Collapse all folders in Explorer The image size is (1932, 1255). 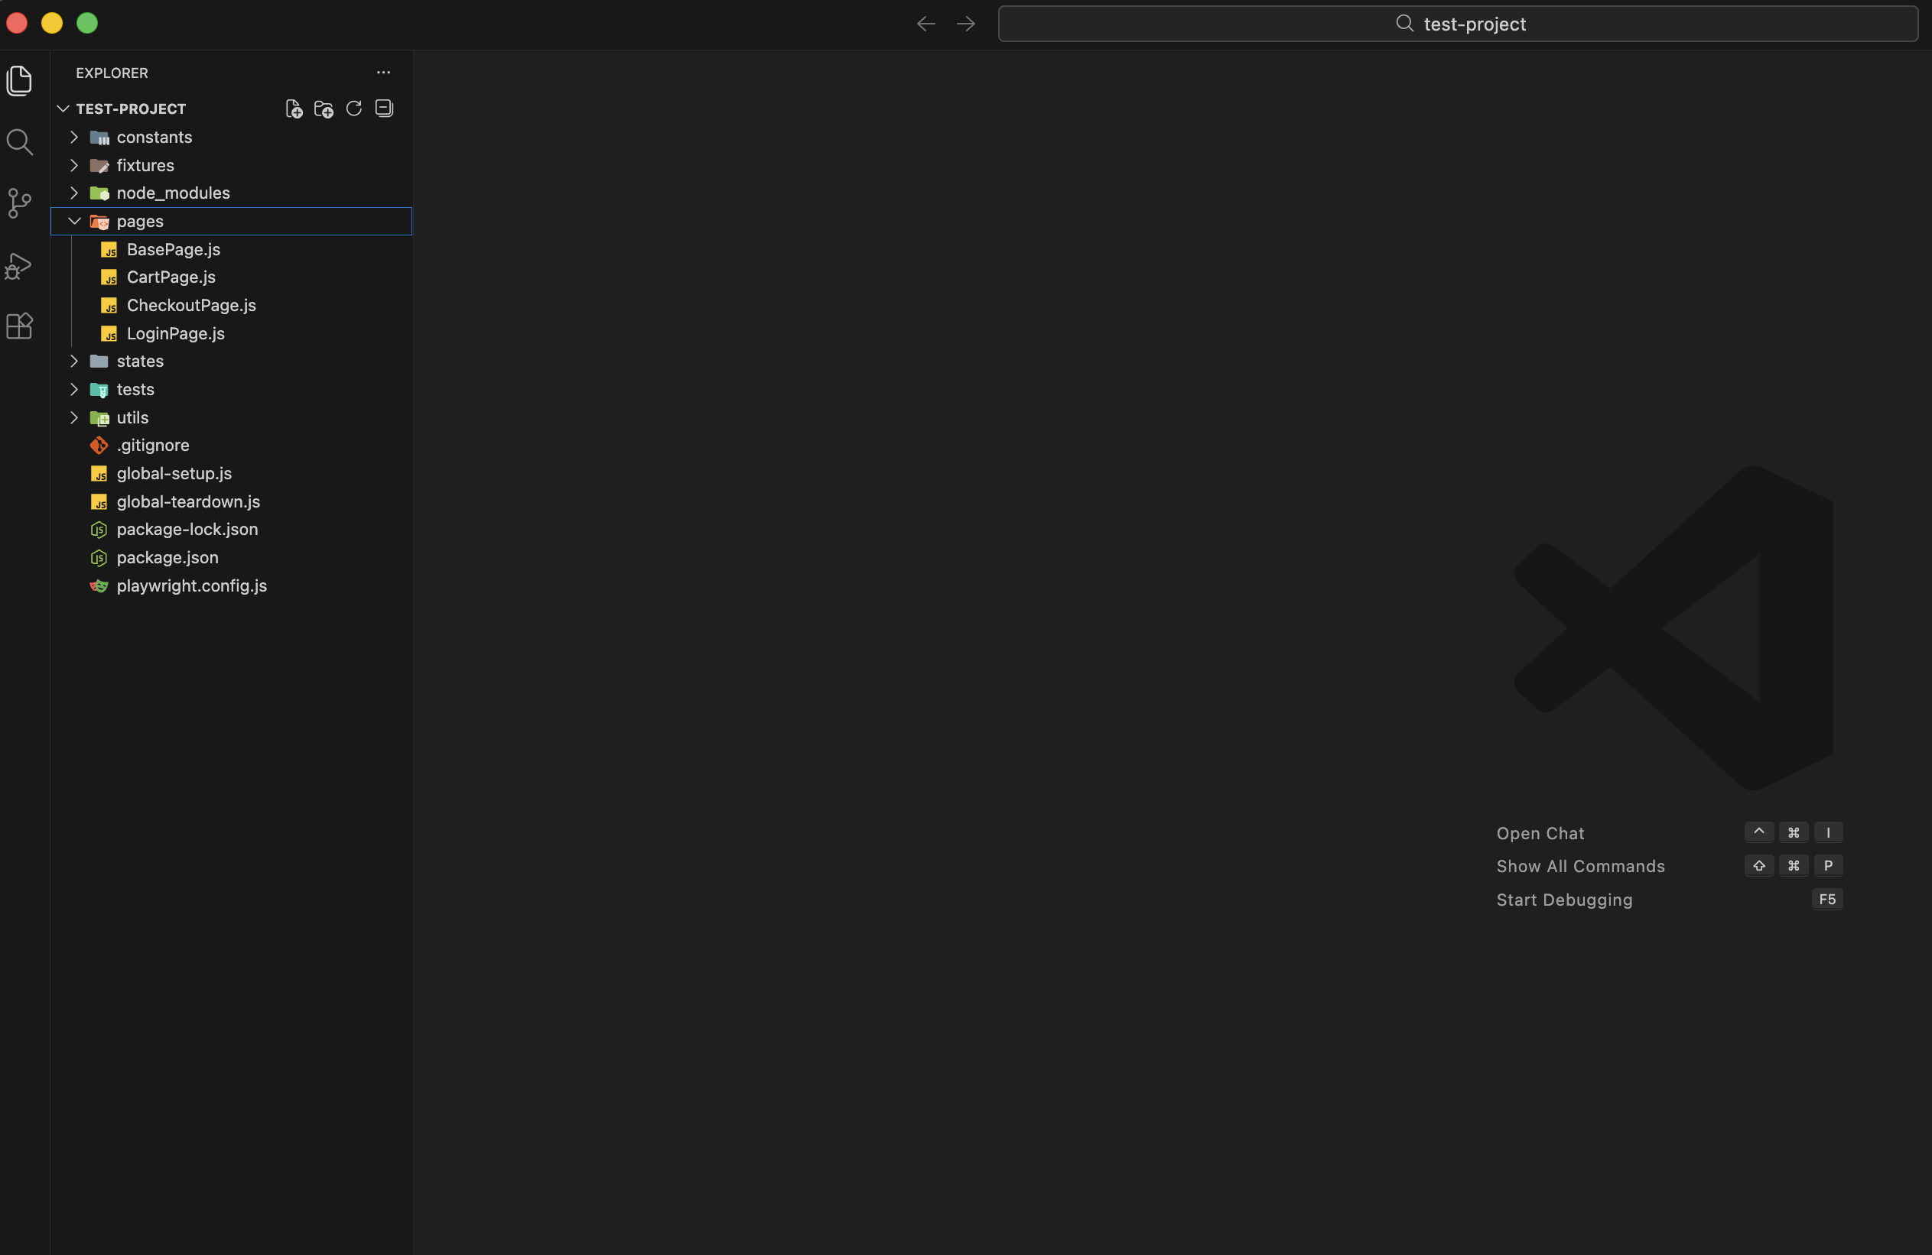(x=383, y=108)
